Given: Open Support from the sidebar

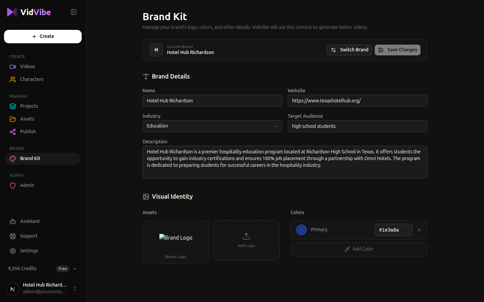Looking at the screenshot, I should click(43, 236).
